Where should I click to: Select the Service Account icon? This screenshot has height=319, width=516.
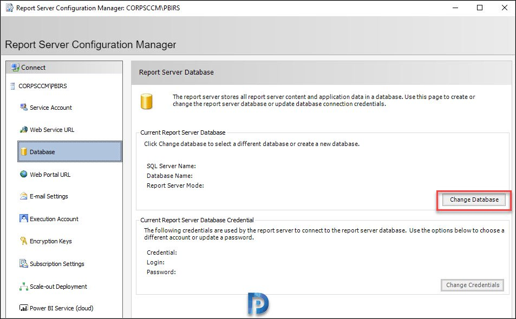click(x=24, y=107)
